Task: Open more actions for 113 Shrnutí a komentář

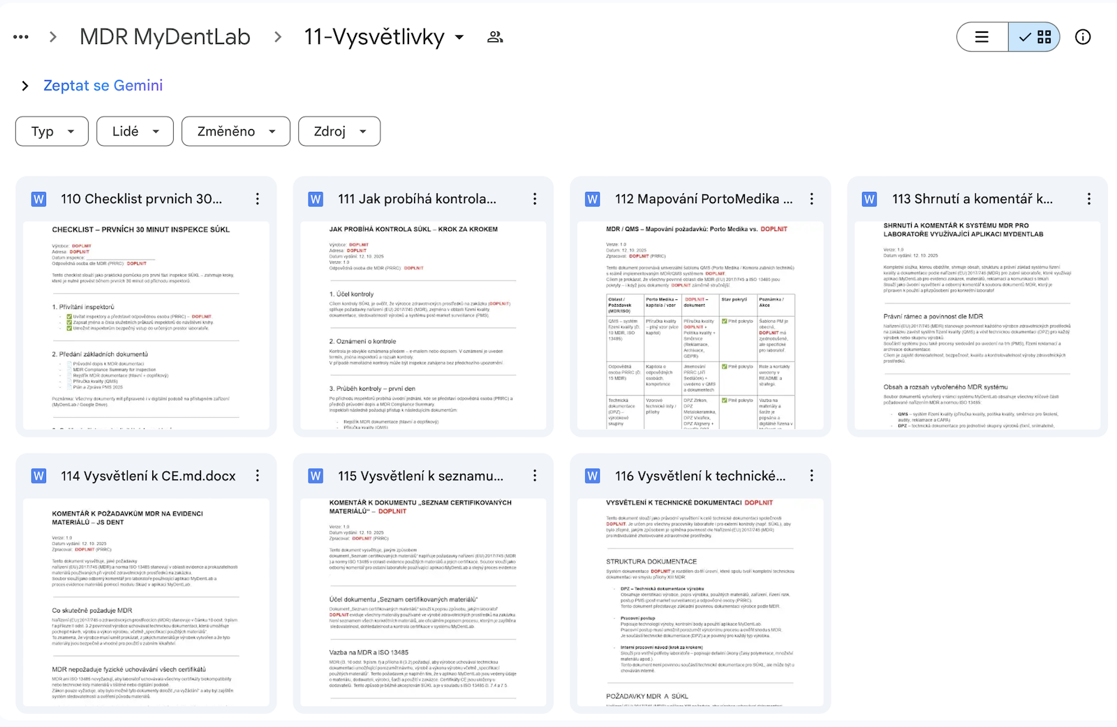Action: tap(1088, 199)
